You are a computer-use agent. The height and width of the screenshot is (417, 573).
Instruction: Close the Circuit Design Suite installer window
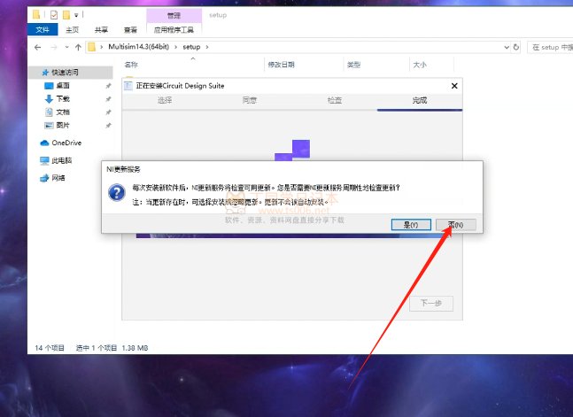[454, 86]
